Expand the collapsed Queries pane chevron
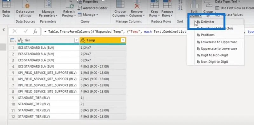 point(3,30)
